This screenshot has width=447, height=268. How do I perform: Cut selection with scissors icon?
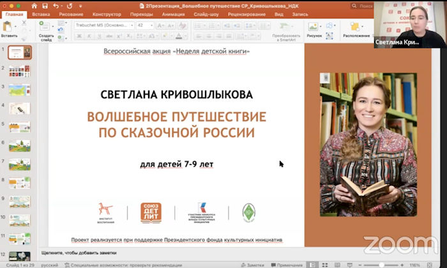pyautogui.click(x=24, y=23)
